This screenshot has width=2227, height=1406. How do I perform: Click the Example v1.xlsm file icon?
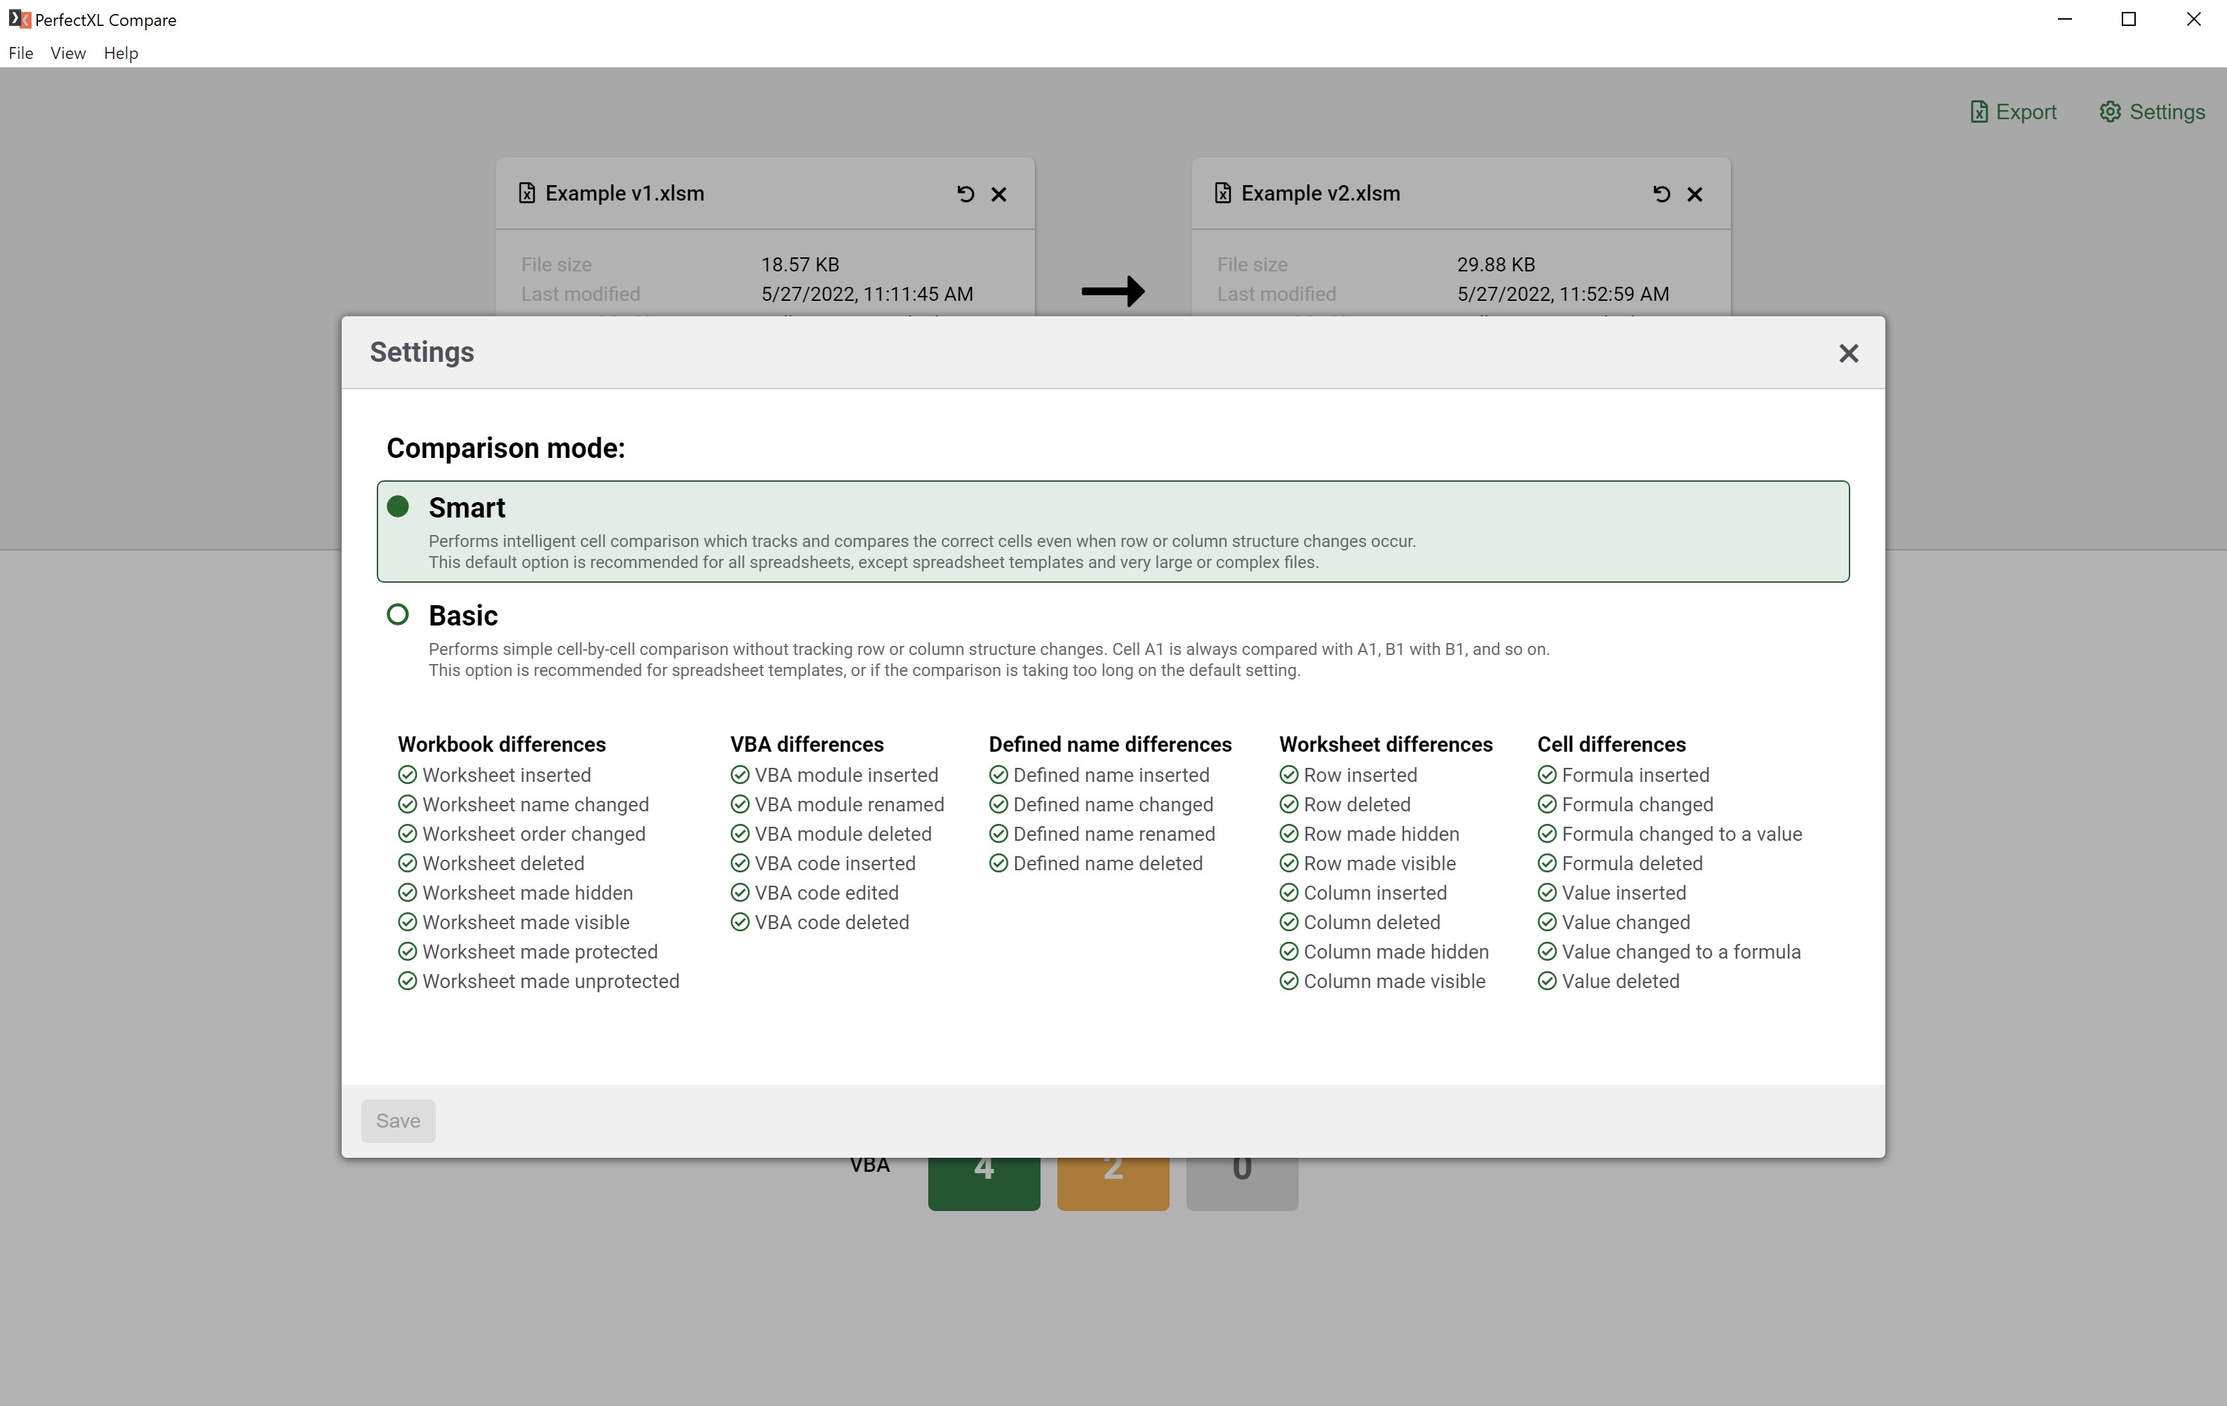[x=526, y=194]
